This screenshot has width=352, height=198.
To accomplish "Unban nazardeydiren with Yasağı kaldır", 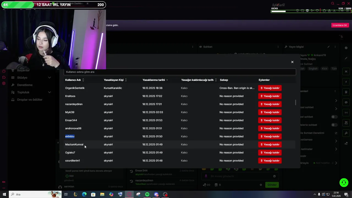I will click(x=270, y=104).
